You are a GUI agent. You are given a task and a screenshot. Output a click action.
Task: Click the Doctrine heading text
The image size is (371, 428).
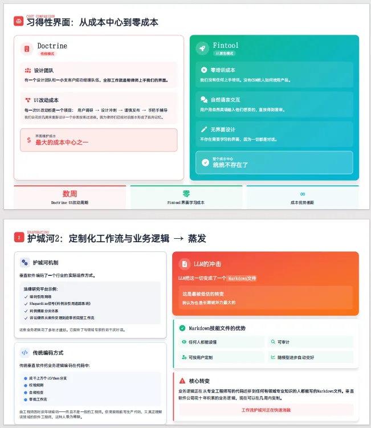pyautogui.click(x=52, y=46)
